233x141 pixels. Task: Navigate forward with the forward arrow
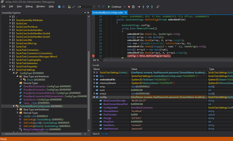pyautogui.click(x=63, y=7)
